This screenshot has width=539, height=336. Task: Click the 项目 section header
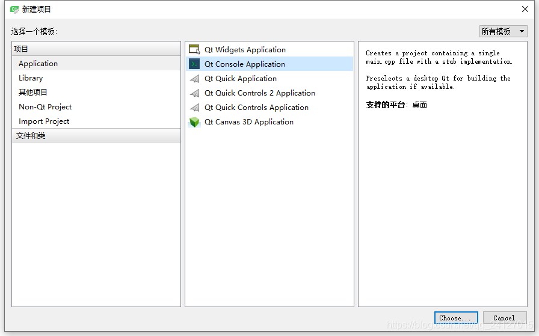96,49
